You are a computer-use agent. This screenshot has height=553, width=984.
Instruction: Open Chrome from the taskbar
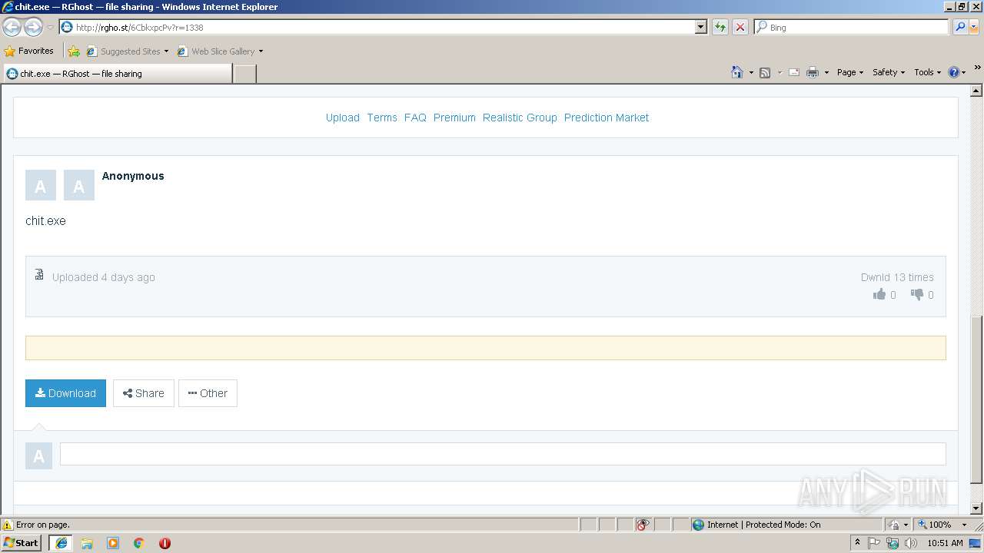point(139,543)
